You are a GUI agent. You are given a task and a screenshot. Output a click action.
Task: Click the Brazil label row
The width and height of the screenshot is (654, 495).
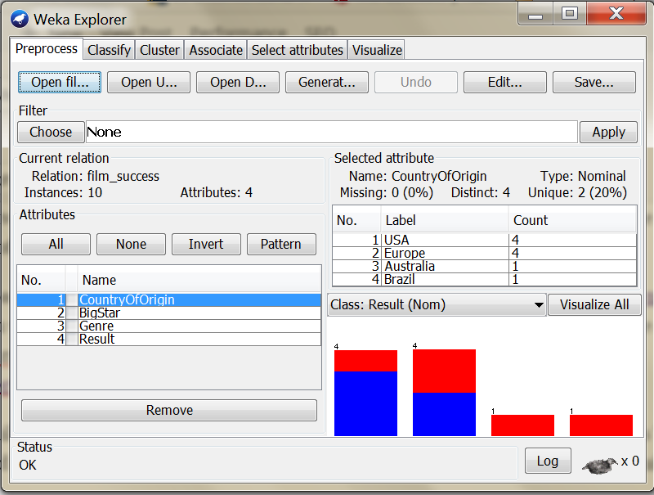484,279
